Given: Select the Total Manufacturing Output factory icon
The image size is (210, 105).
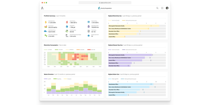Looking at the screenshot, I should [x=67, y=35].
